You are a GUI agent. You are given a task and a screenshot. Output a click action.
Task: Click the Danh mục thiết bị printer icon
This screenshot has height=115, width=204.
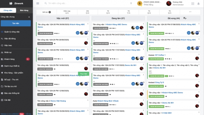(2, 66)
